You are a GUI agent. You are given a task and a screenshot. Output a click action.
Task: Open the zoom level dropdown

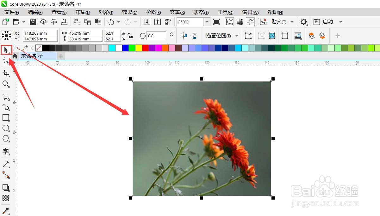pyautogui.click(x=207, y=22)
